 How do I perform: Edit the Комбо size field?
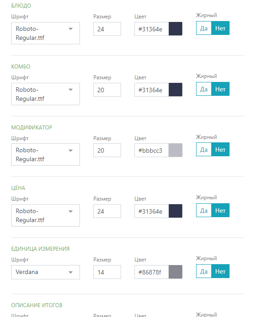point(107,90)
